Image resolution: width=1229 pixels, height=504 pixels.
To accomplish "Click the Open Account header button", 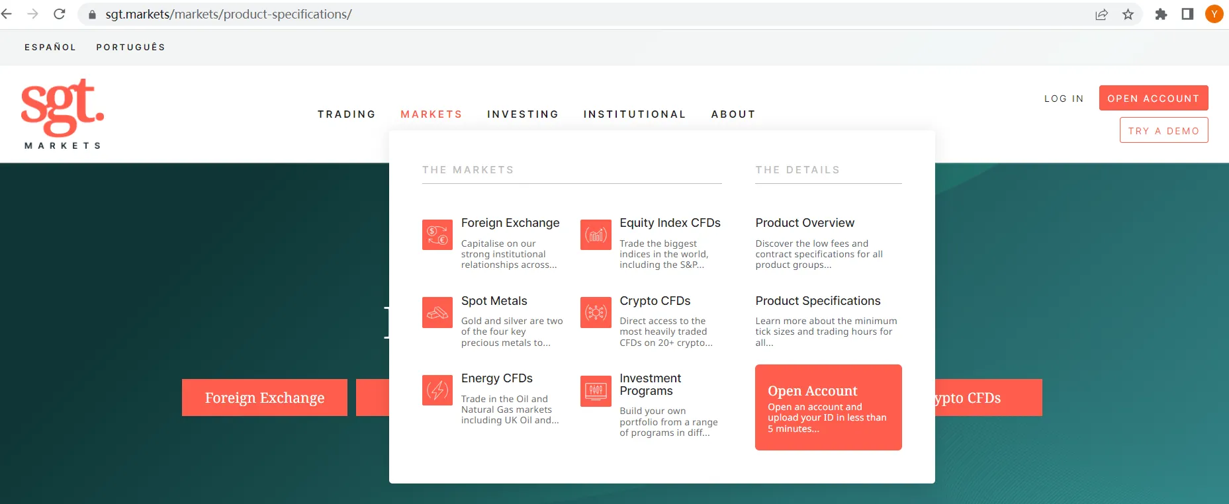I will [1154, 98].
